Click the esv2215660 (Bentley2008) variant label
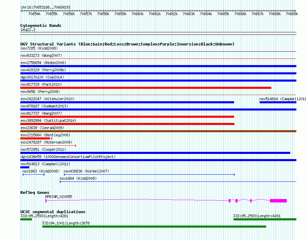This screenshot has height=240, width=306. click(x=45, y=135)
